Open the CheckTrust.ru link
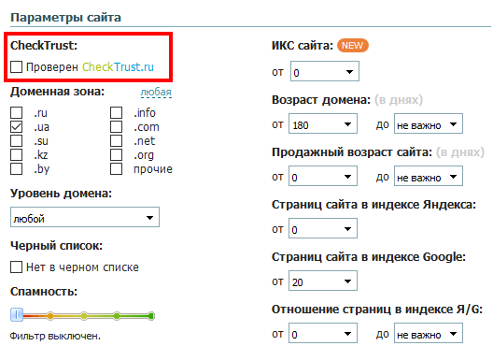 point(118,66)
